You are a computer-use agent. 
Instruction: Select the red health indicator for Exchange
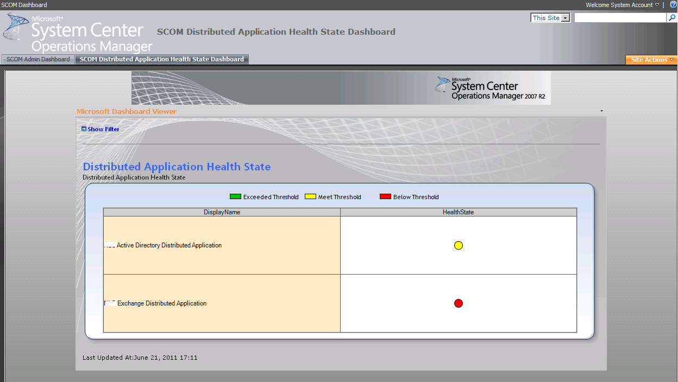click(458, 303)
